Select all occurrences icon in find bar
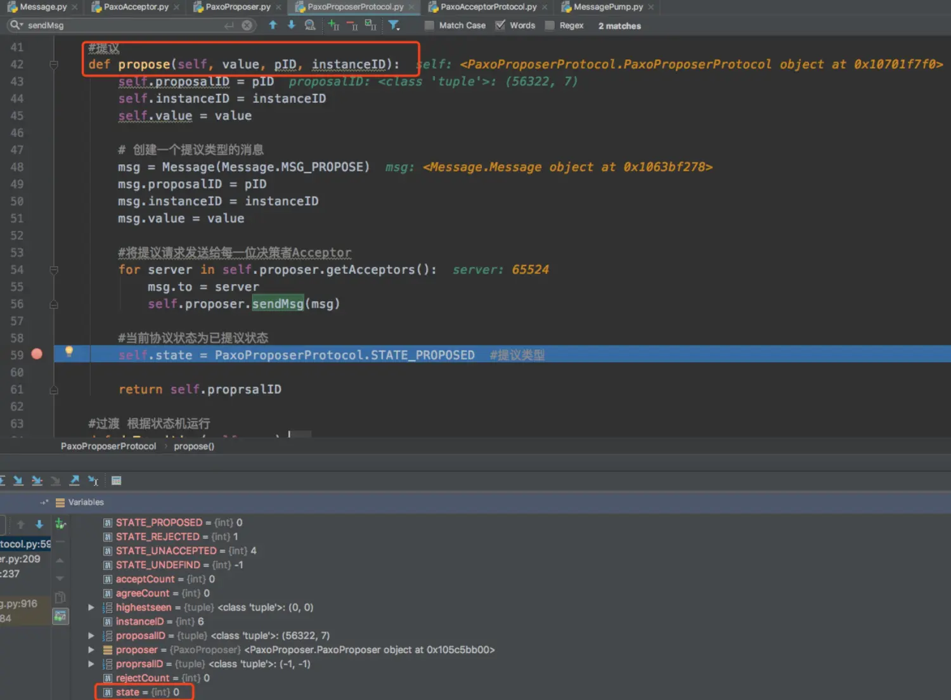The image size is (951, 700). [x=371, y=25]
